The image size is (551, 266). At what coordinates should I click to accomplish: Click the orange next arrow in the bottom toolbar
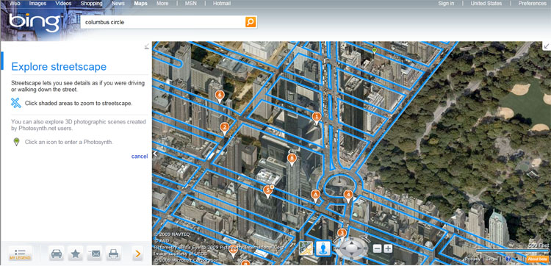[138, 254]
